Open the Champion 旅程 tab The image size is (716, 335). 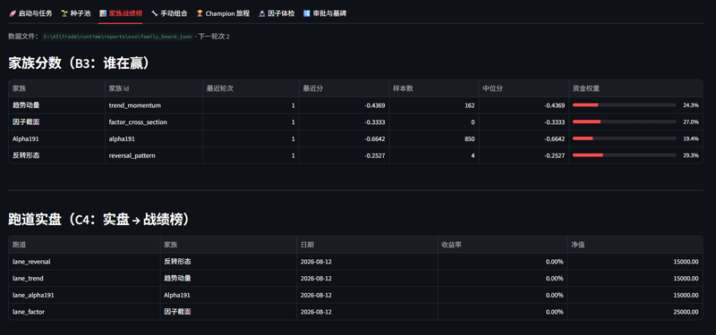(x=223, y=13)
